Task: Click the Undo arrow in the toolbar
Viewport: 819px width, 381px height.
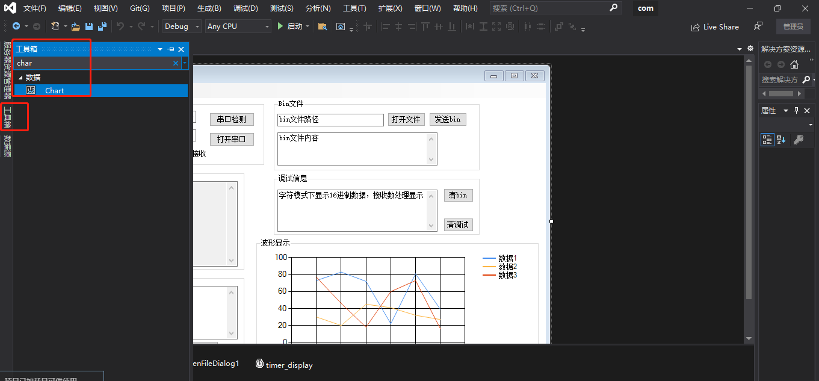Action: 120,26
